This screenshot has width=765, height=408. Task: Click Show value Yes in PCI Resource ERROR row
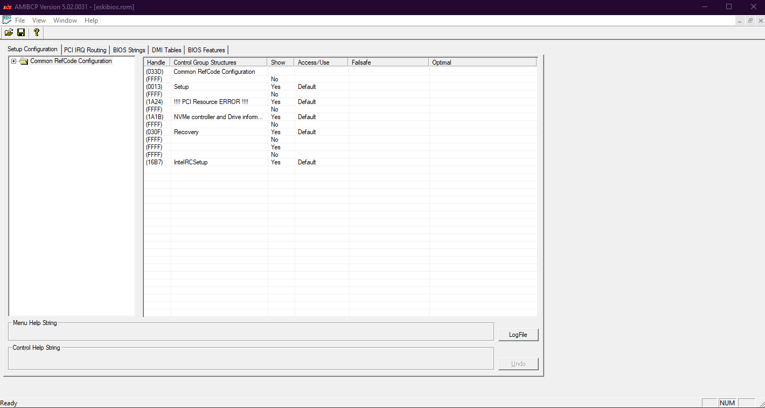click(x=276, y=102)
